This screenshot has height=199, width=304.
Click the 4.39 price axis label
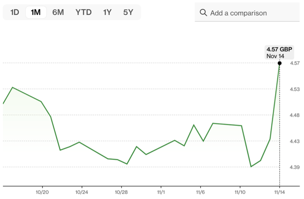(x=294, y=167)
